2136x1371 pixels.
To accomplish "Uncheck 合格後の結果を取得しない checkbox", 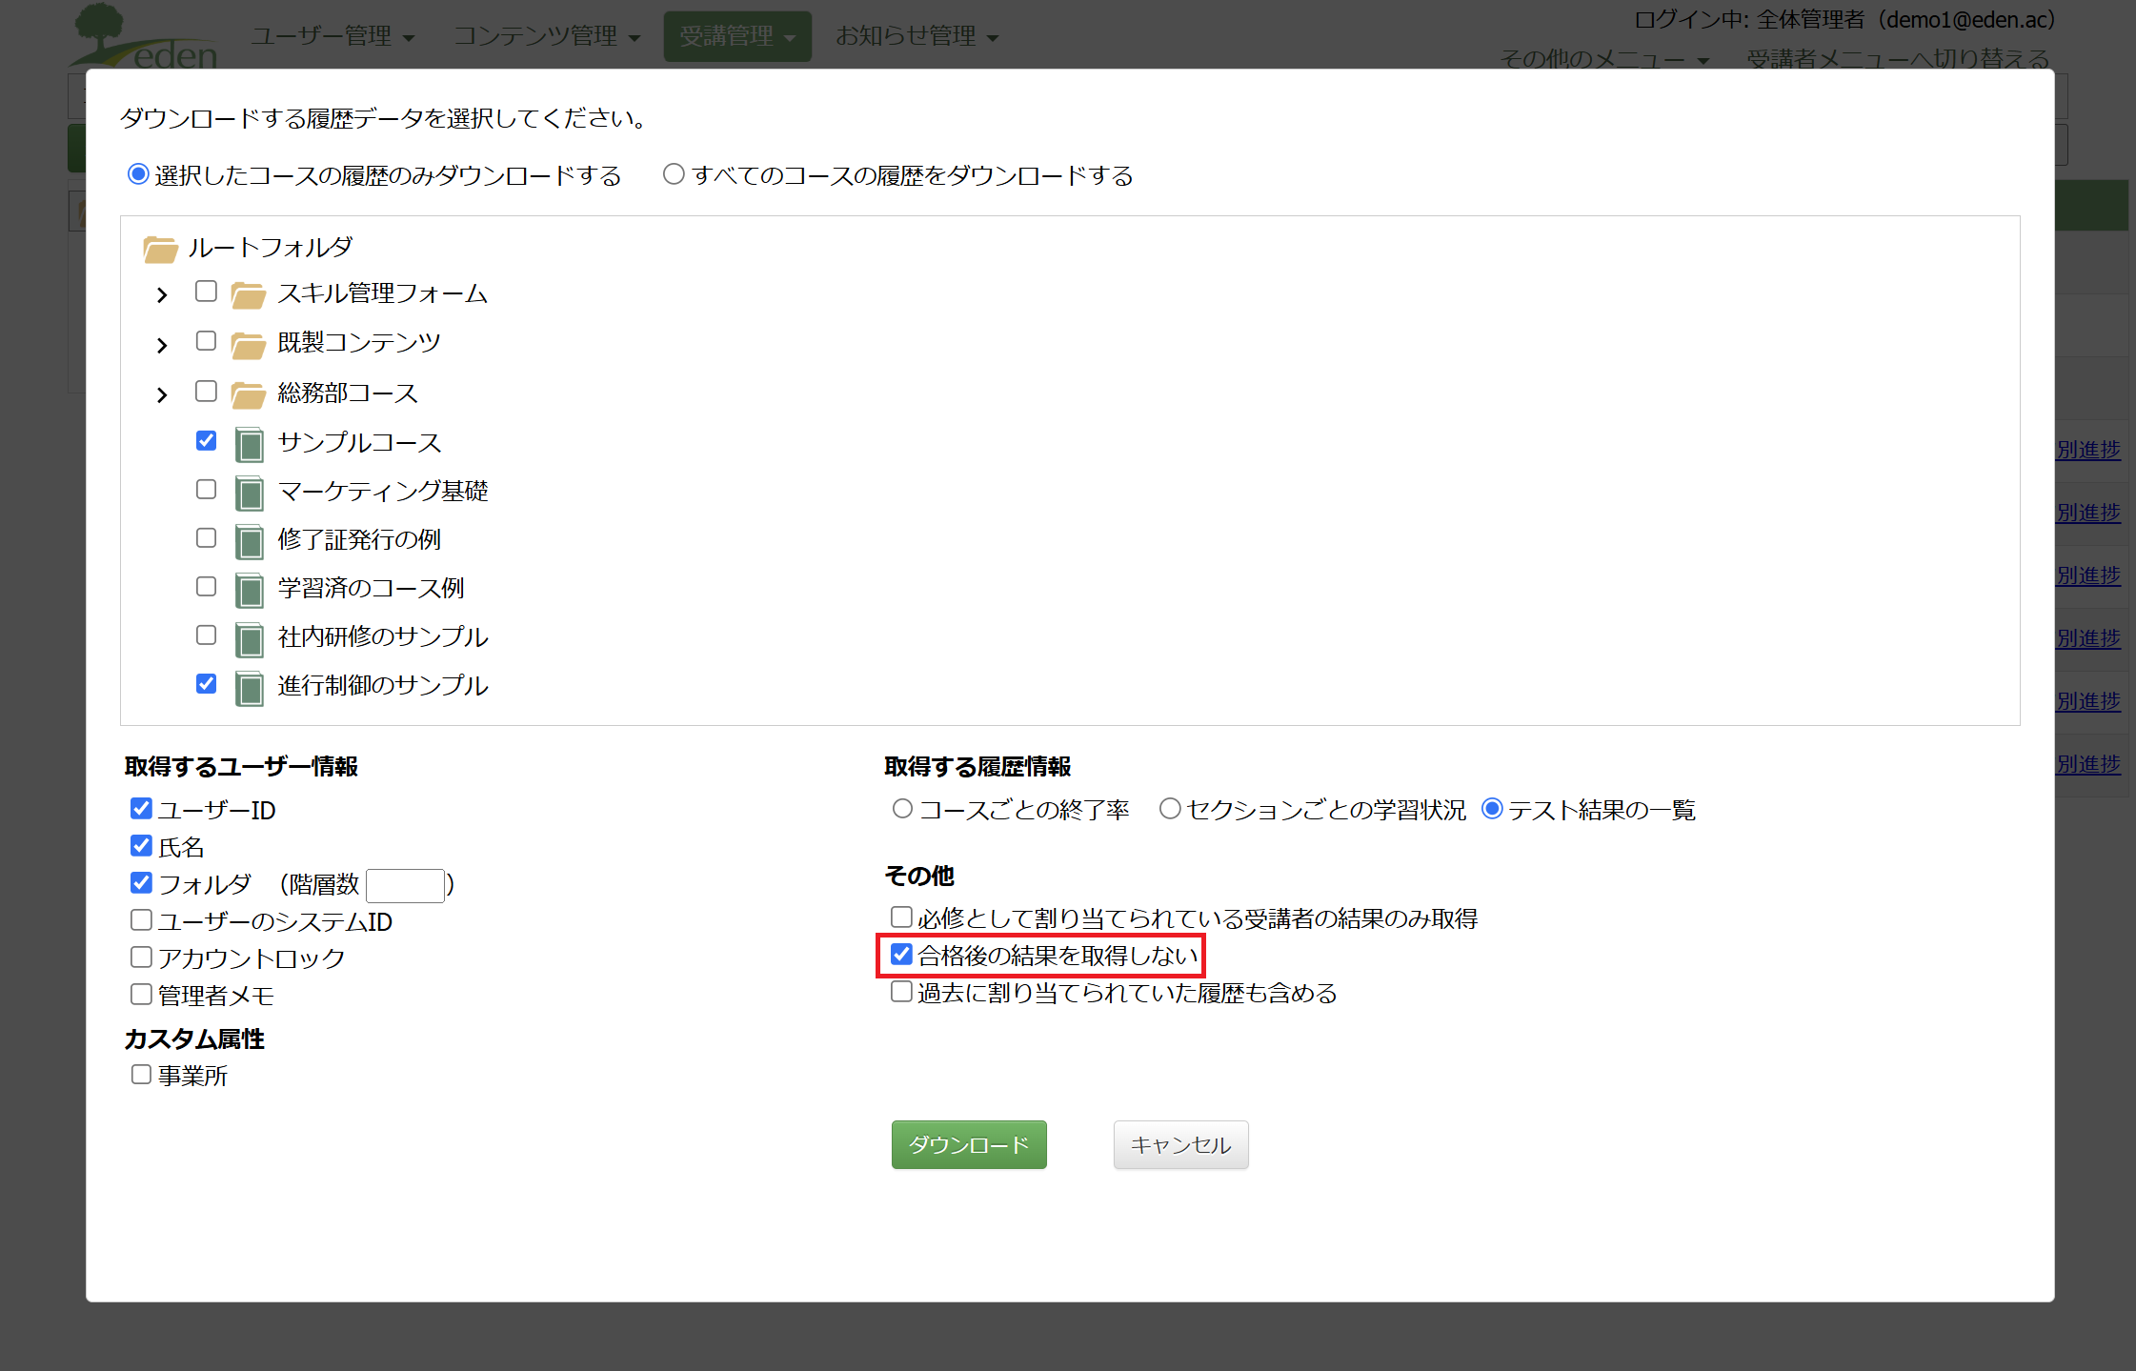I will point(901,955).
